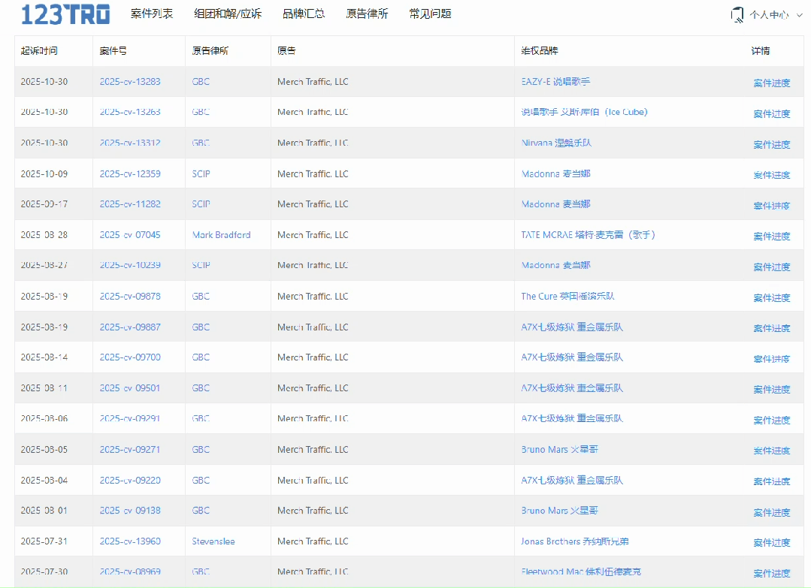Open case number 2025-cv-13960
This screenshot has width=811, height=588.
[x=130, y=541]
